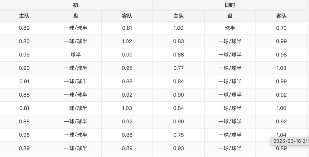The width and height of the screenshot is (309, 157).
Task: Click the 2025-03-16 timestamp tooltip
Action: (x=290, y=141)
